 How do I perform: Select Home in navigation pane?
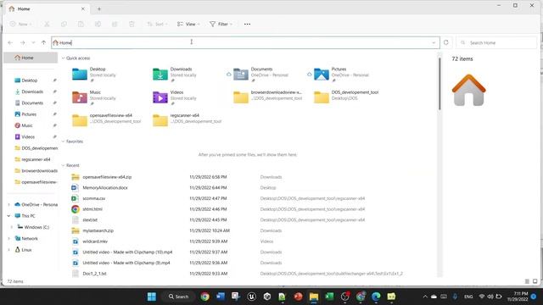pyautogui.click(x=31, y=58)
